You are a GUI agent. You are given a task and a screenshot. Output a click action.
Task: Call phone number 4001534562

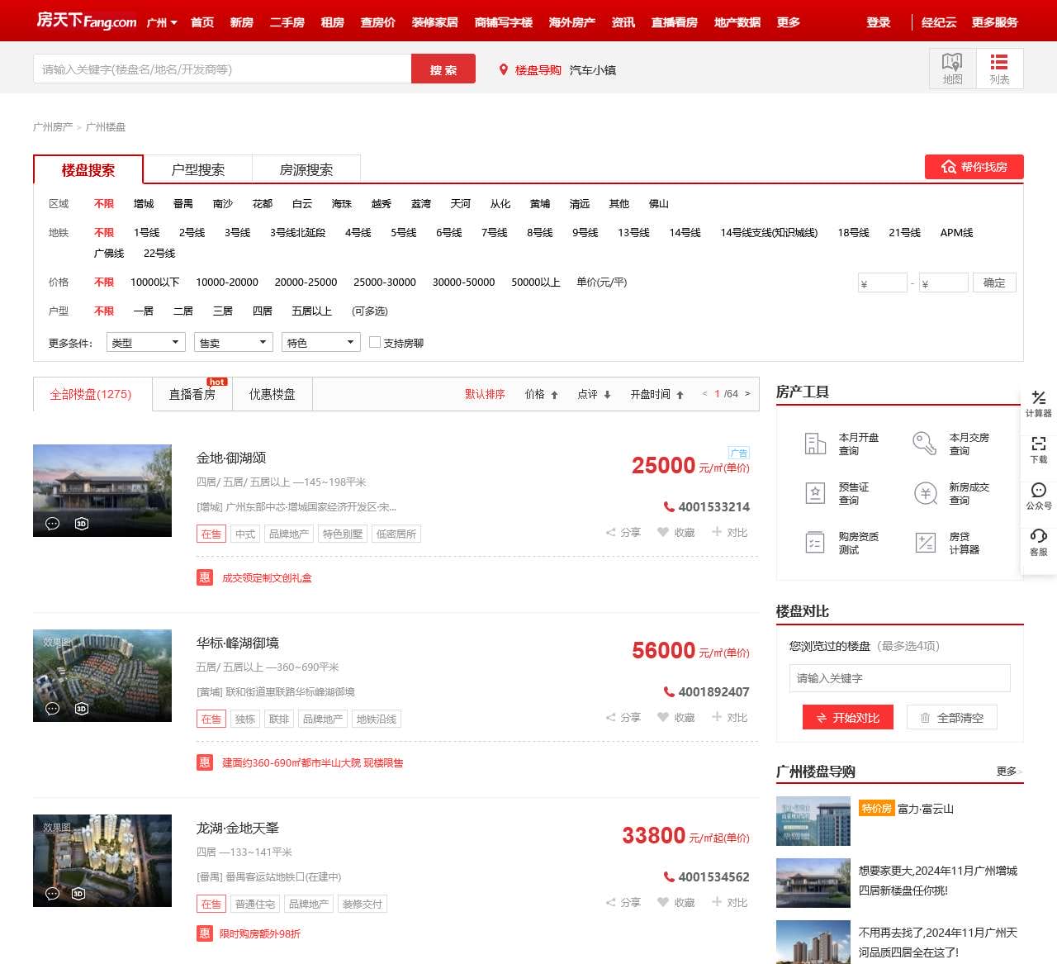click(707, 877)
